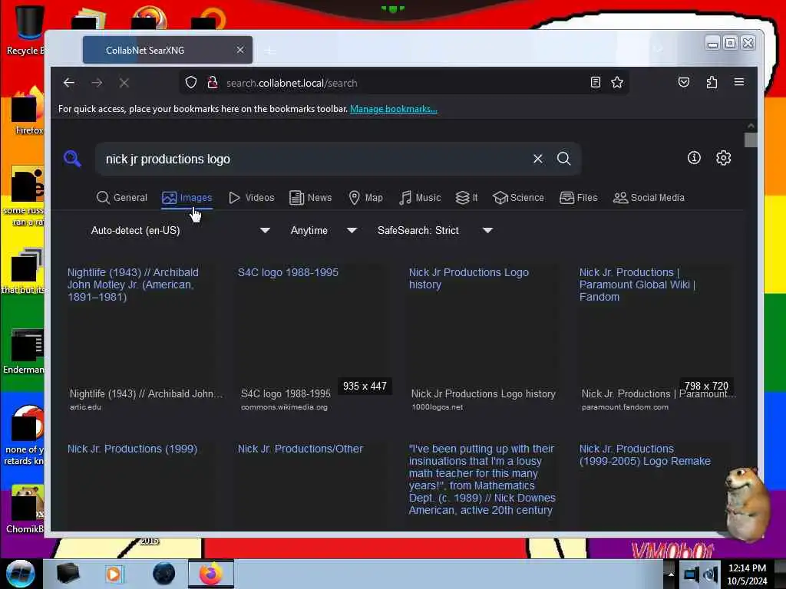Click the 935 x 447 size badge

pyautogui.click(x=365, y=387)
